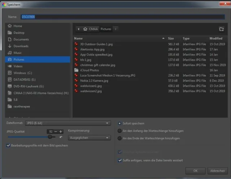Select 'An den Anfang der Warteschlange hinzufügen' option
The image size is (231, 179).
(120, 131)
